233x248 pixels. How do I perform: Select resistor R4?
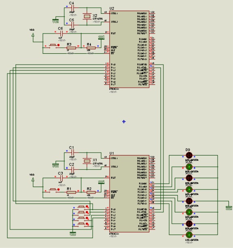coord(91,48)
